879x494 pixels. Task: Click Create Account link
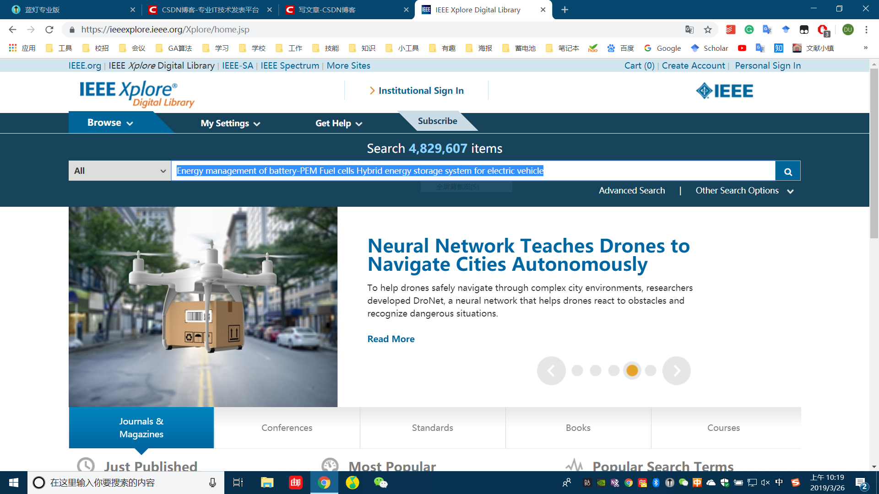693,65
